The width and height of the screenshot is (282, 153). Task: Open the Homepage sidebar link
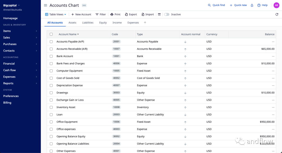point(10,18)
